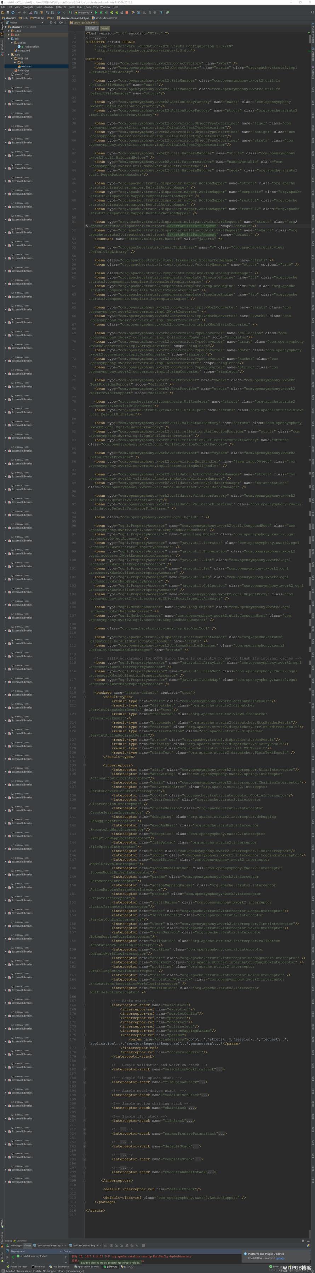Open the VCS menu
Viewport: 315px width, 1273px height.
coord(96,7)
